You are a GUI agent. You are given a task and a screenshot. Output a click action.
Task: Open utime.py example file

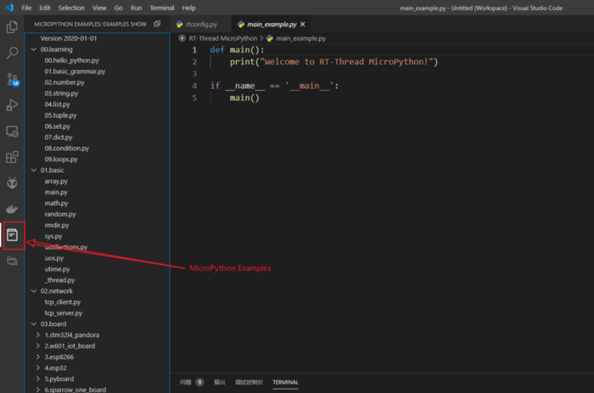pos(57,269)
